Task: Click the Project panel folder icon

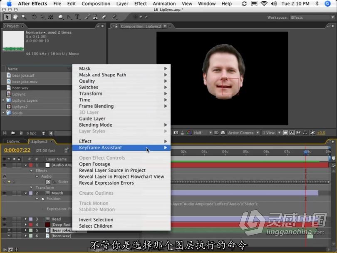Action: click(x=13, y=133)
